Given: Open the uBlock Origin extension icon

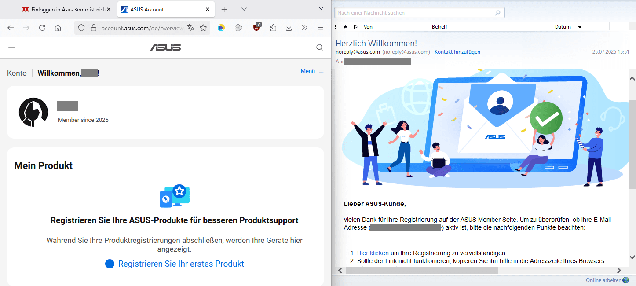Looking at the screenshot, I should 257,27.
